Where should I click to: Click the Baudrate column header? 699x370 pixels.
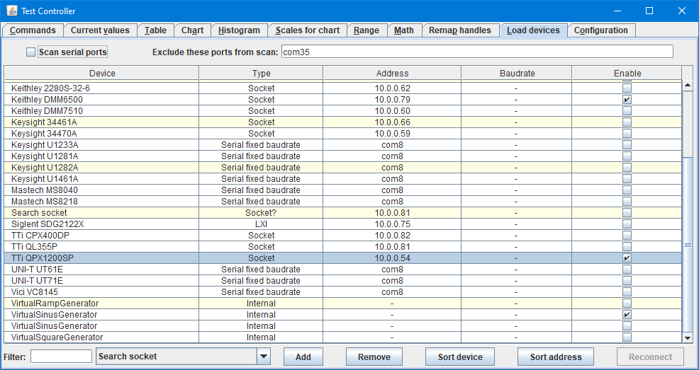click(517, 74)
